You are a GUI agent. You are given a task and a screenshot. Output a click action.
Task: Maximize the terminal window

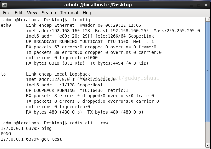[x=199, y=5]
